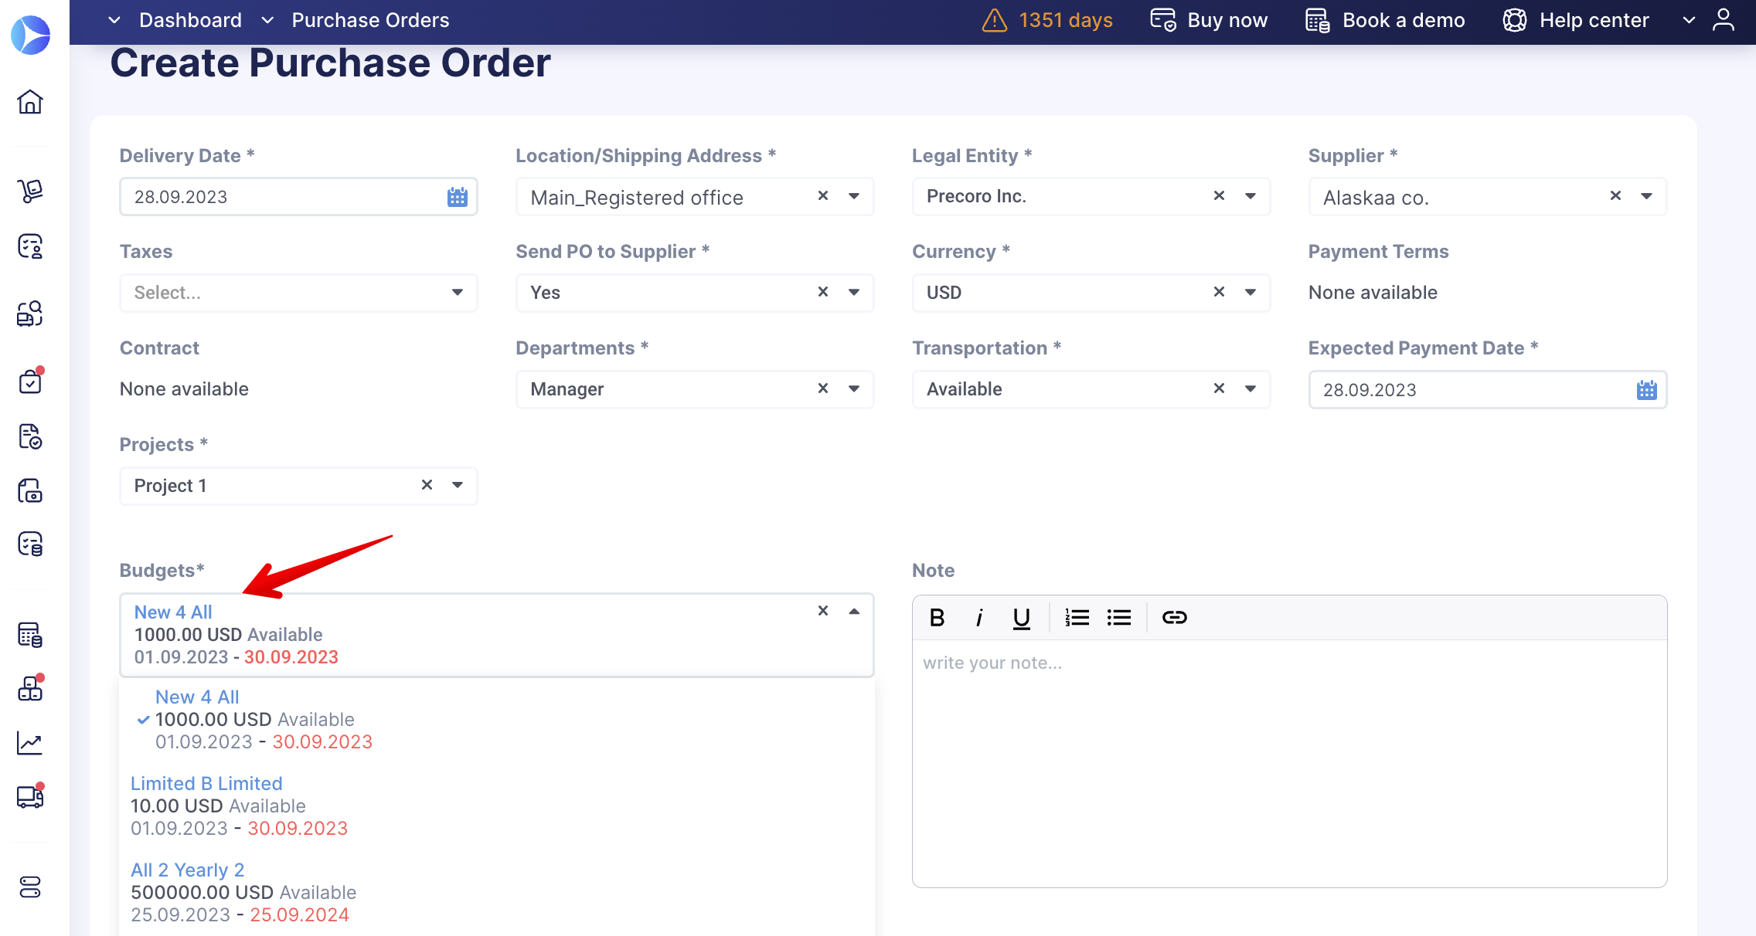
Task: Expand the Location/Shipping Address dropdown
Action: tap(854, 196)
